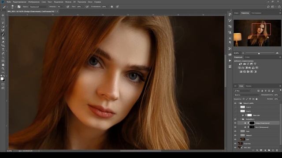Screen dimensions: 282x158
Task: Open the Окно menu
Action: point(90,2)
